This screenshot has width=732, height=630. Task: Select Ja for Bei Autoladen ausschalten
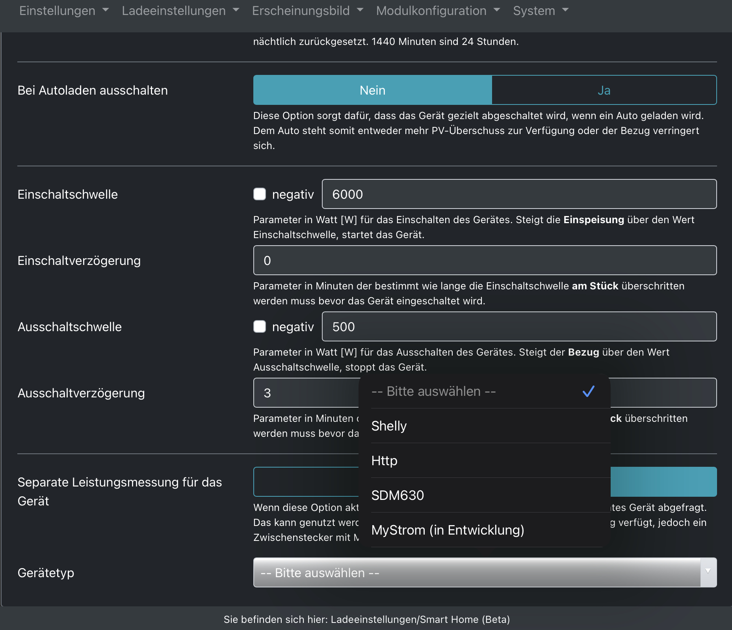604,90
